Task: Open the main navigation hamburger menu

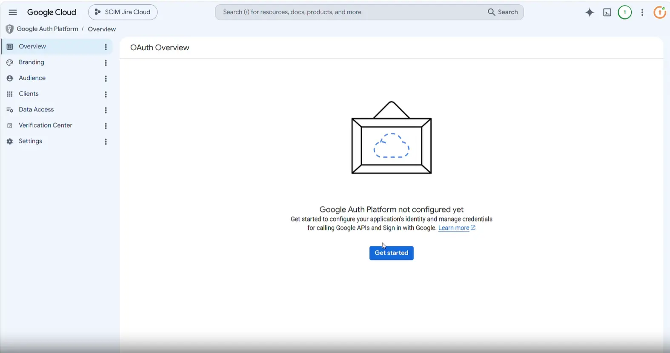Action: [x=13, y=12]
